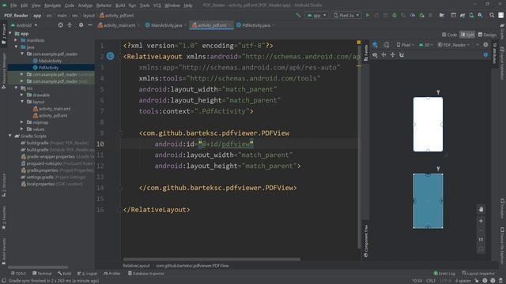This screenshot has width=506, height=284.
Task: Open the app run configuration dropdown
Action: point(316,16)
